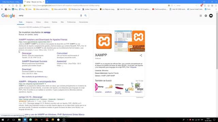Open the Wikipedia link in panel description
The image size is (218, 122).
[x=133, y=67]
